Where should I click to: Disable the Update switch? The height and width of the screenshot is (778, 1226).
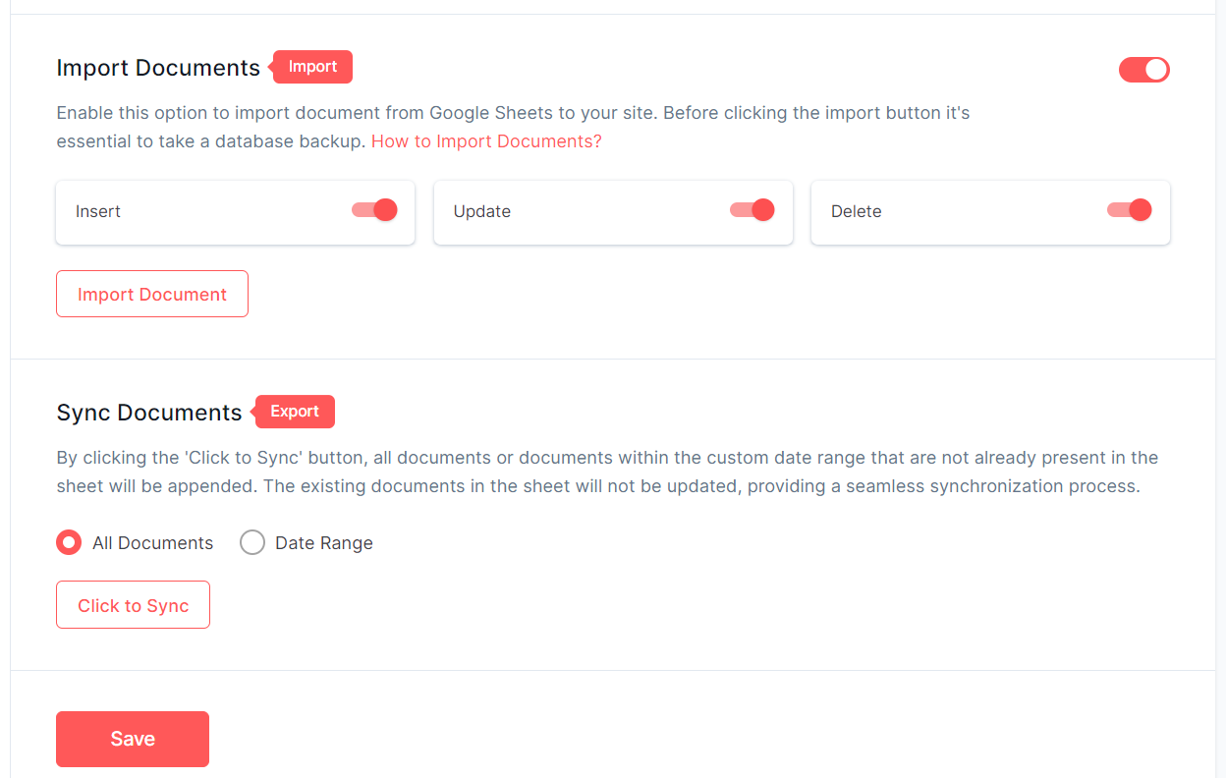752,210
